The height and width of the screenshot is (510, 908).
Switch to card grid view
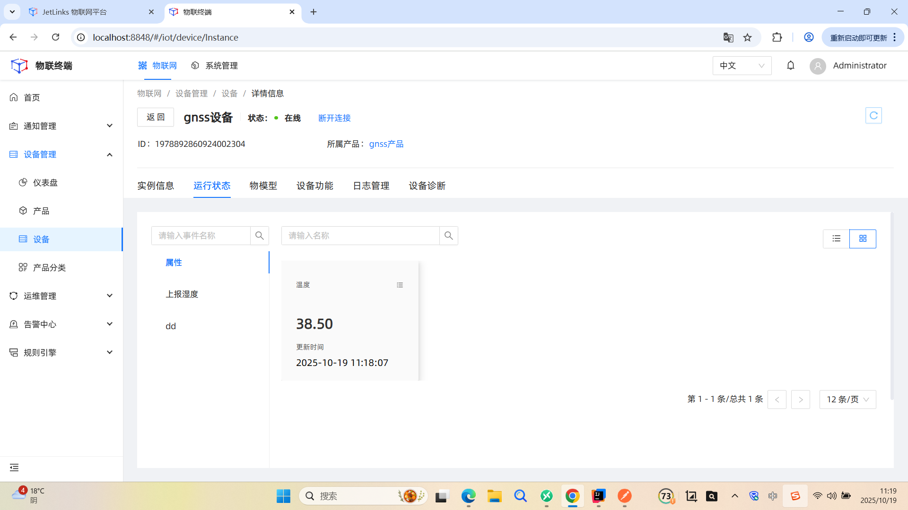tap(863, 239)
